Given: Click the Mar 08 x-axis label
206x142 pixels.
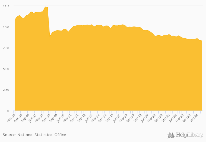Looking at the screenshot, I should (x=40, y=116).
